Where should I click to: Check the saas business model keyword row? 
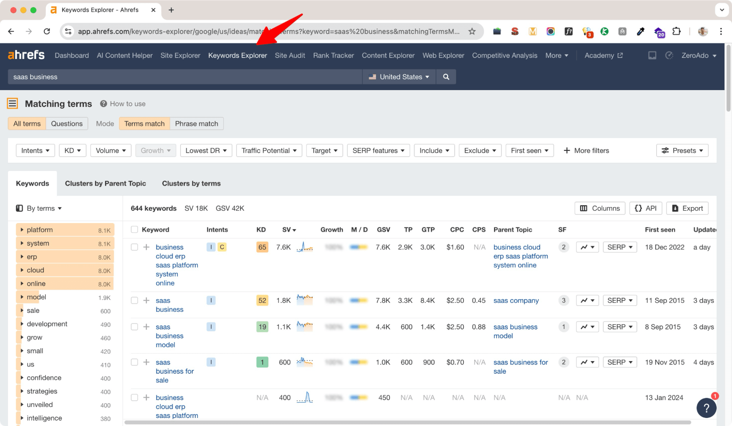pos(134,326)
